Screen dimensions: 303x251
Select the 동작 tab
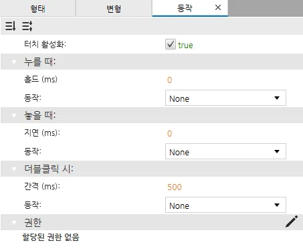pyautogui.click(x=185, y=8)
